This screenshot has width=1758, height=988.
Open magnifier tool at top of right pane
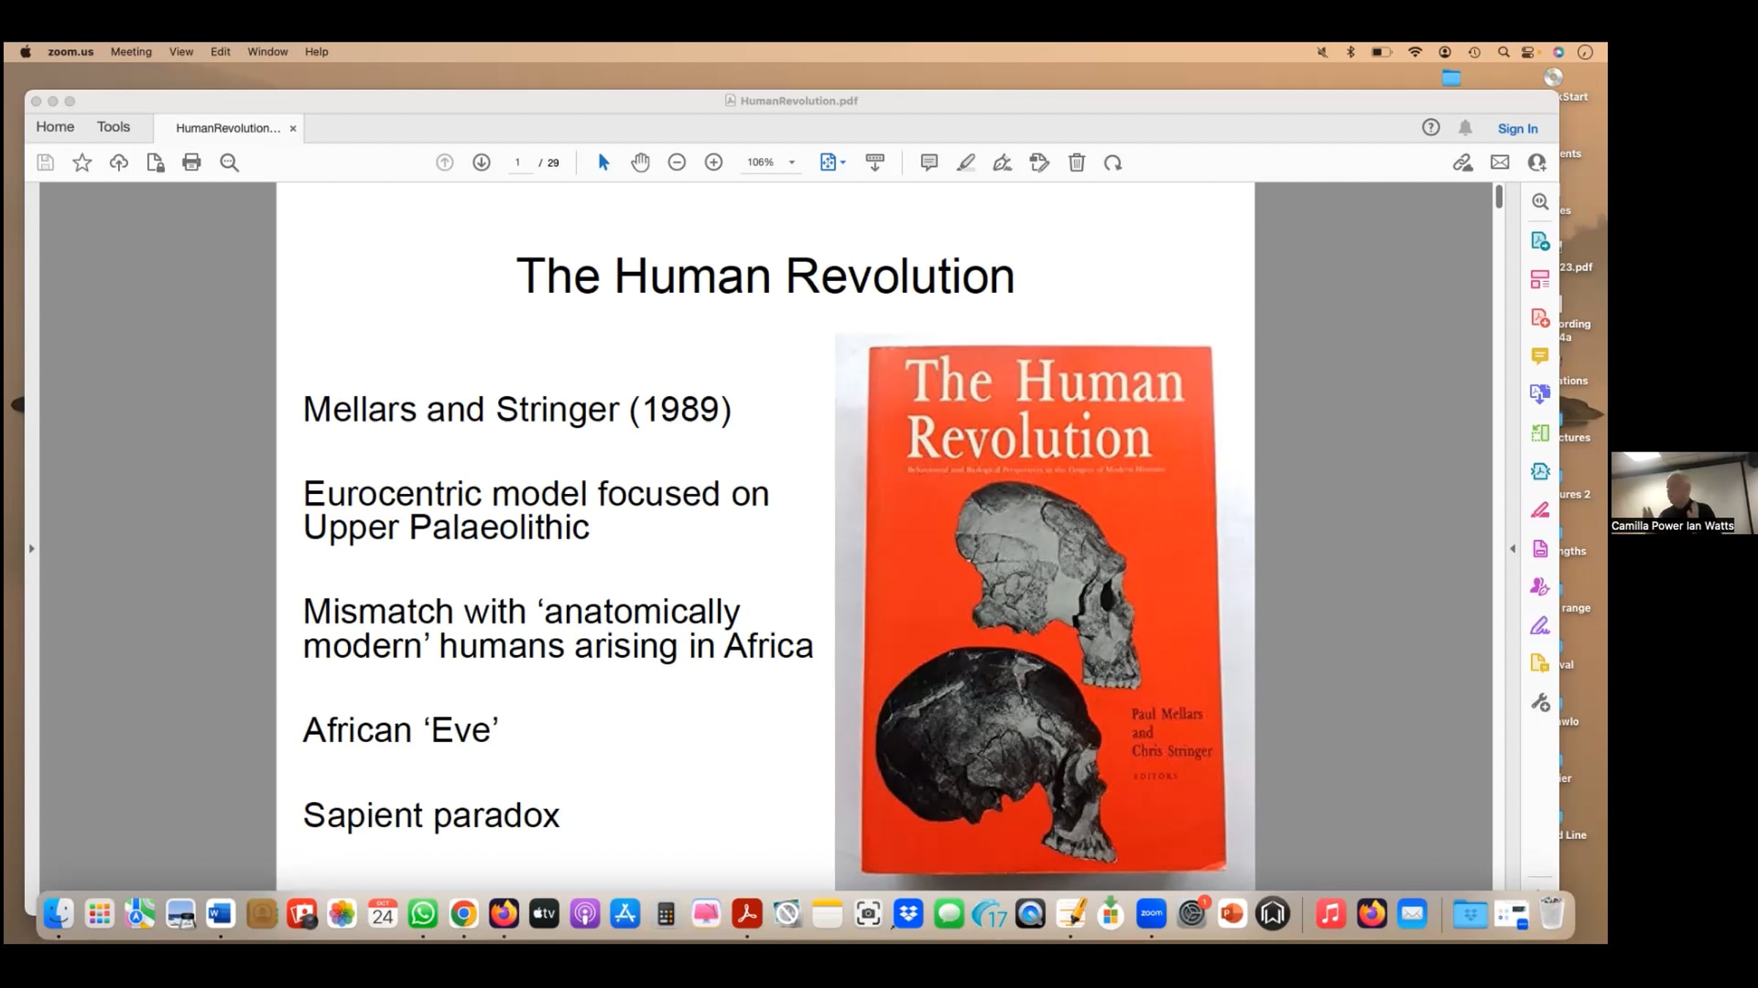coord(1540,202)
